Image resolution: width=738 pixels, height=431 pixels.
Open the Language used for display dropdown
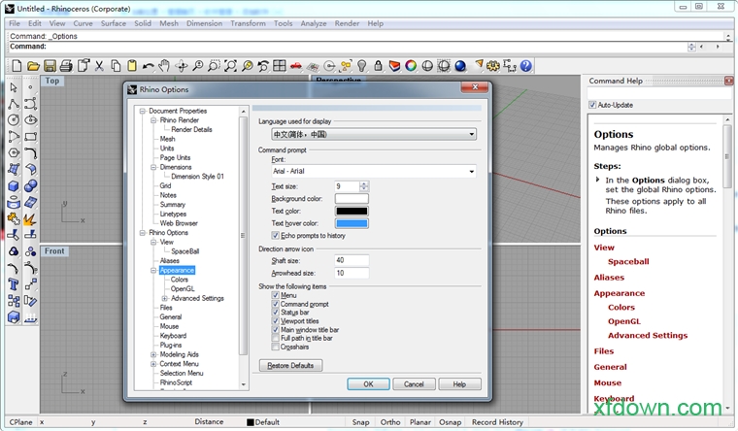pyautogui.click(x=374, y=134)
